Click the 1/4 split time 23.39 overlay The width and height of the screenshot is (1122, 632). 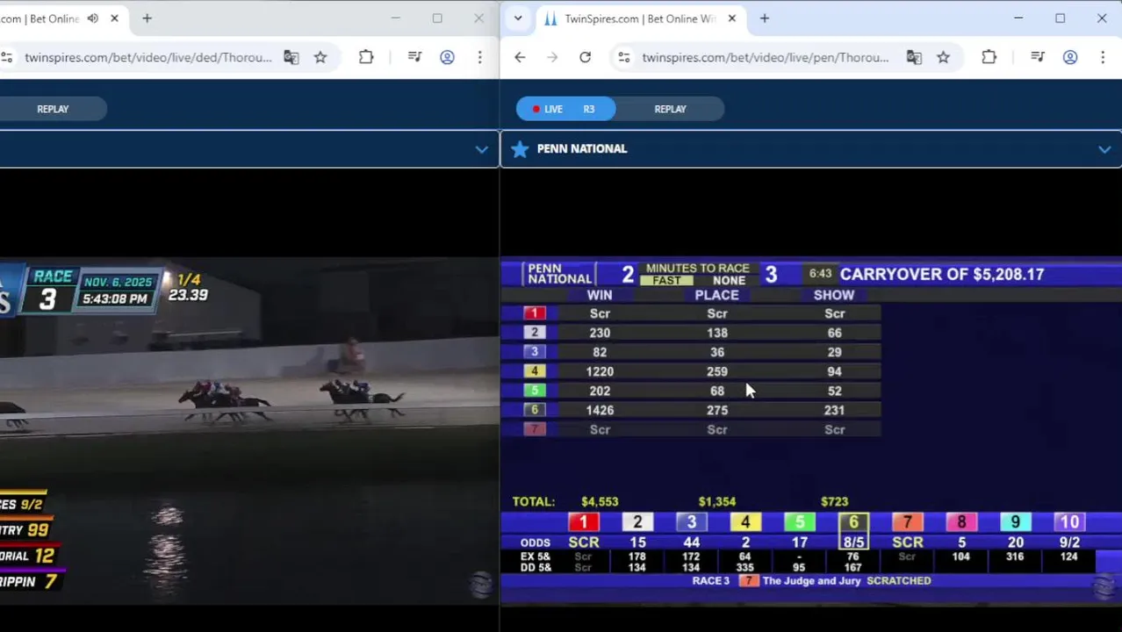point(187,288)
